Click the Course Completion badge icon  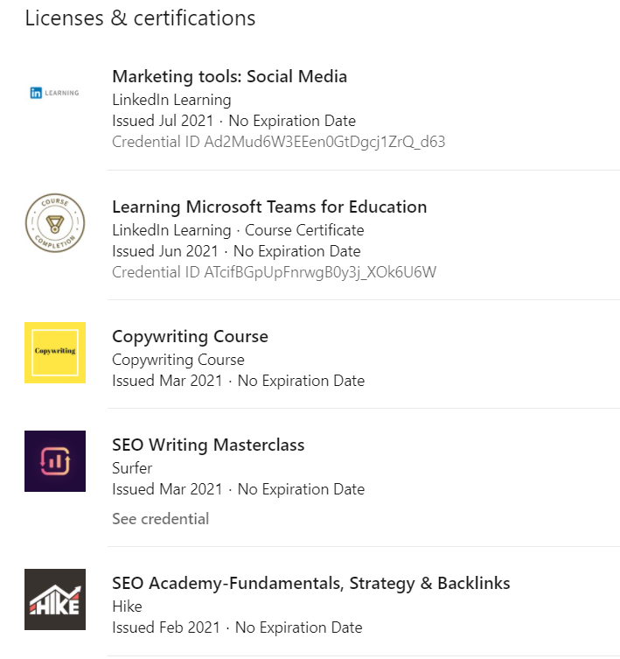55,224
